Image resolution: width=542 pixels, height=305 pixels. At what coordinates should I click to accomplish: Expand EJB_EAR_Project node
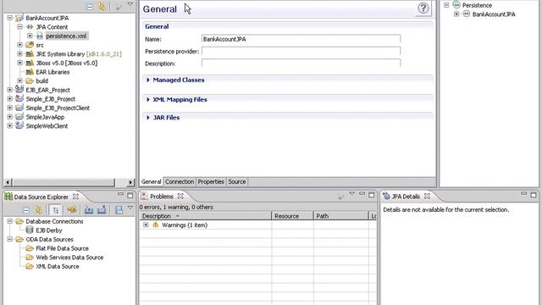(x=9, y=90)
